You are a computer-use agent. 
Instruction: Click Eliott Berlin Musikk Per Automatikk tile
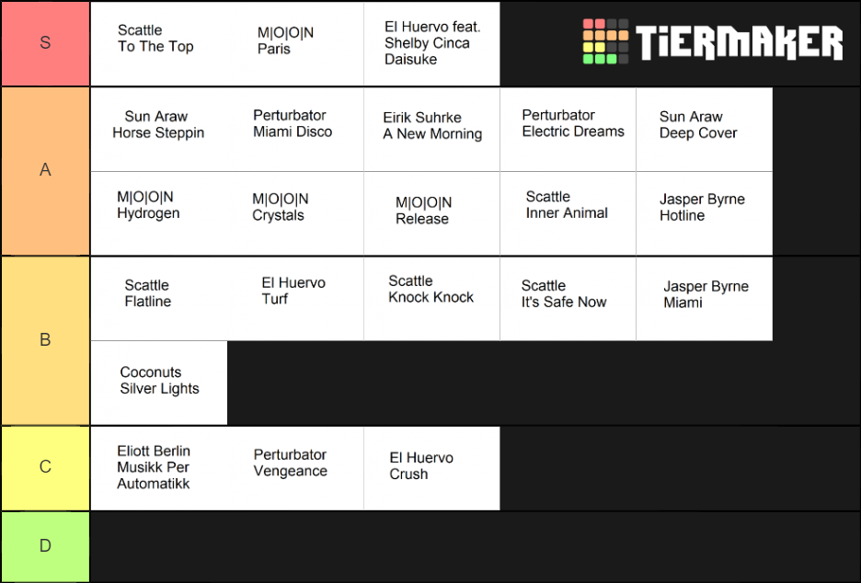click(159, 468)
